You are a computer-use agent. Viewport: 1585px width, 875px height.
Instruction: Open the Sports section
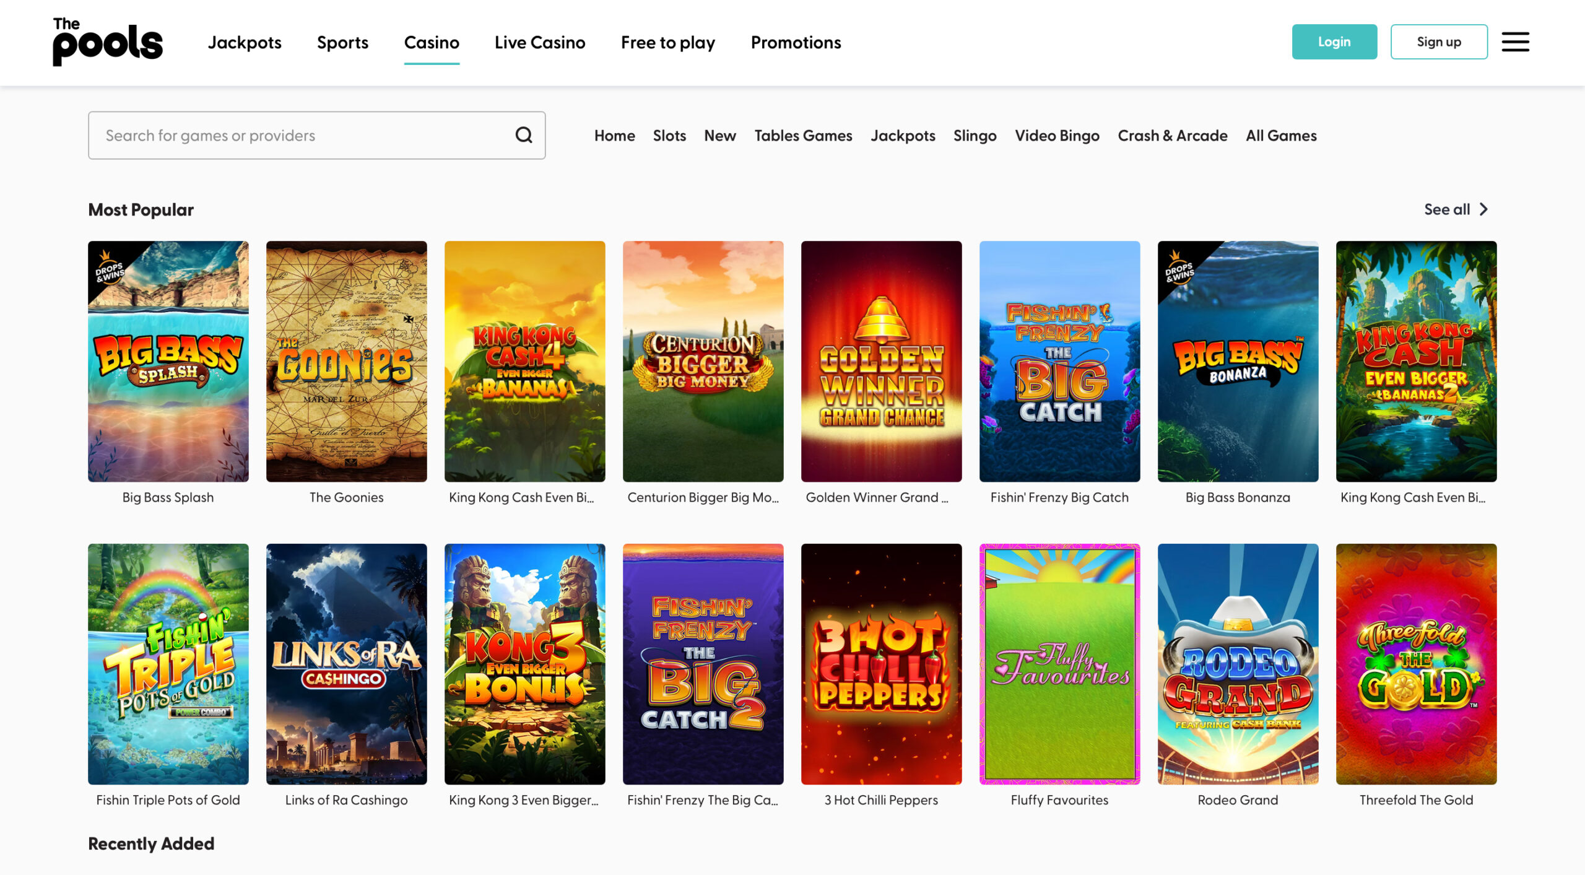tap(342, 42)
